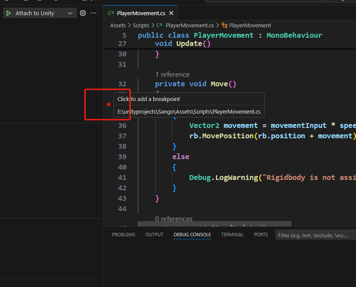Image resolution: width=356 pixels, height=287 pixels.
Task: Expand the Scripts breadcrumb folder
Action: [x=141, y=26]
